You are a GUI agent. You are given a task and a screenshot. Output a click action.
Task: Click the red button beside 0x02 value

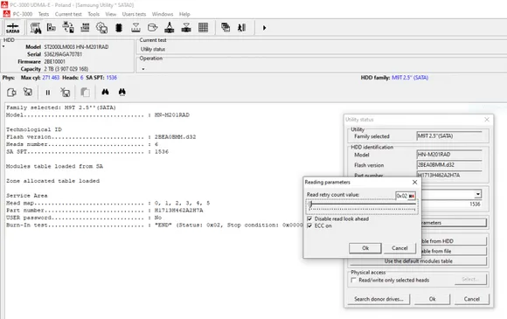coord(412,196)
